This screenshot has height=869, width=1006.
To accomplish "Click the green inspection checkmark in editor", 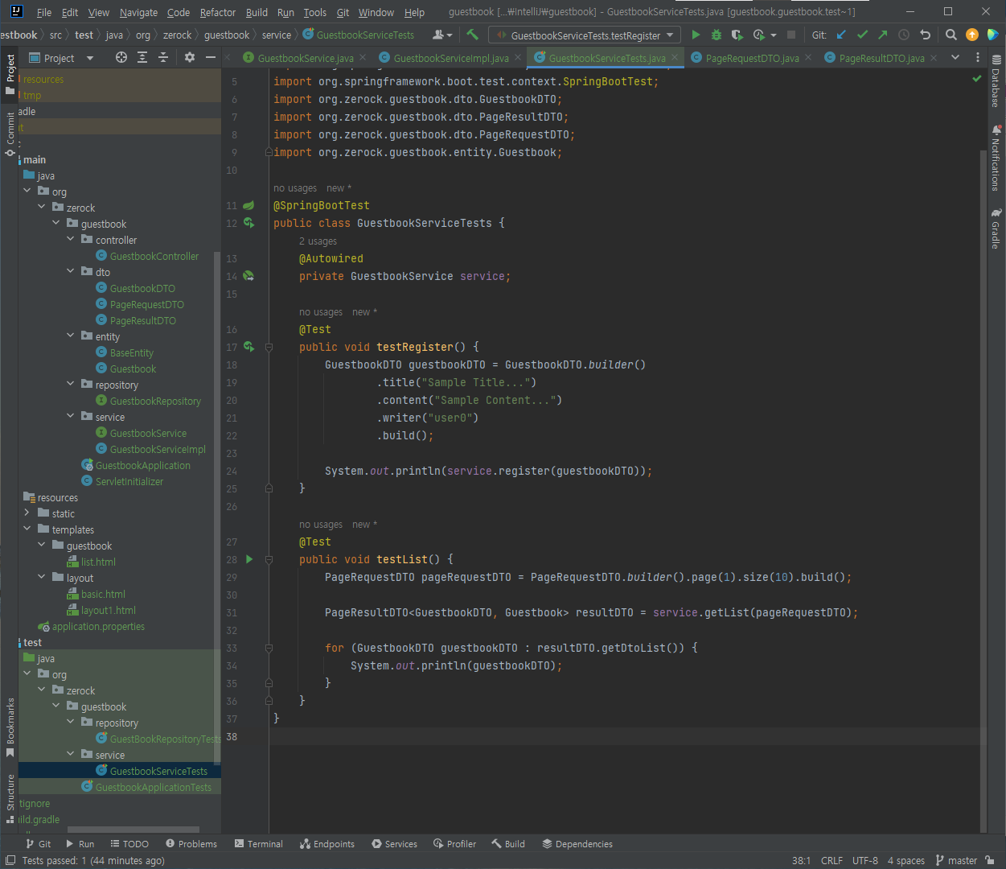I will tap(977, 78).
